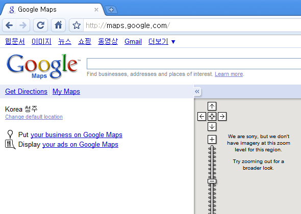Viewport: 301px width, 214px height.
Task: Click the browser back arrow button
Action: 9,25
